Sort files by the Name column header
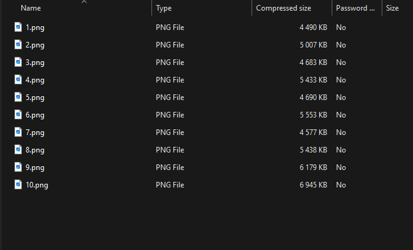Viewport: 413px width, 250px height. [31, 8]
